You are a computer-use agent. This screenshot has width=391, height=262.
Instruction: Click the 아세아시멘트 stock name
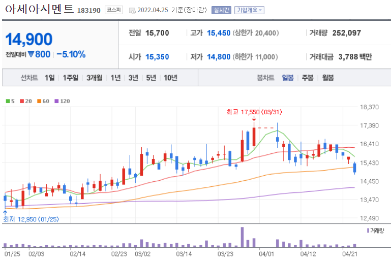(39, 10)
